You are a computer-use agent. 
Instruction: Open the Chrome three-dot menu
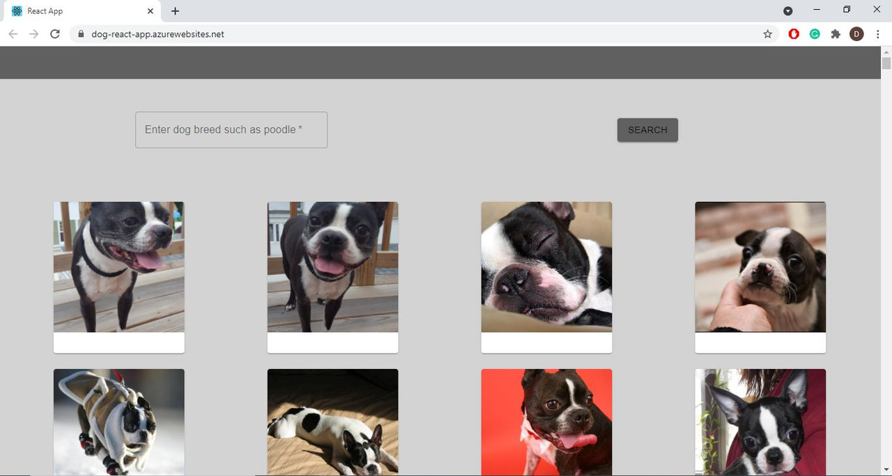click(877, 34)
